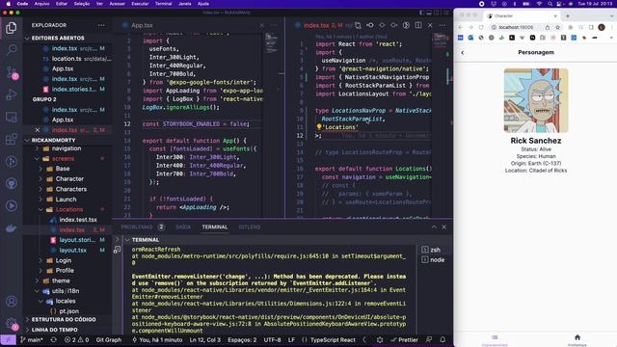The image size is (617, 347).
Task: Click the main* branch in the status bar
Action: coord(32,339)
